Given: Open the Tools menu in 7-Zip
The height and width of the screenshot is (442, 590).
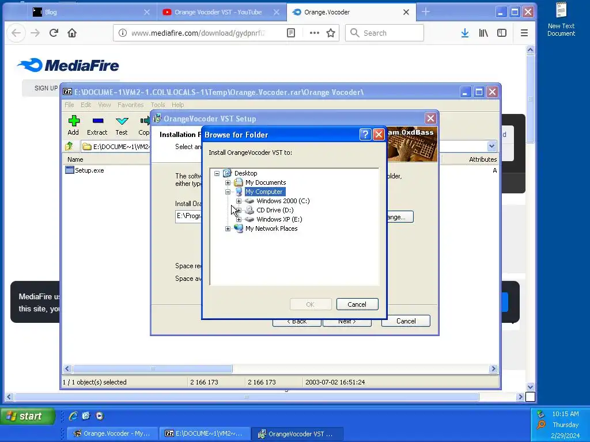Looking at the screenshot, I should 158,105.
